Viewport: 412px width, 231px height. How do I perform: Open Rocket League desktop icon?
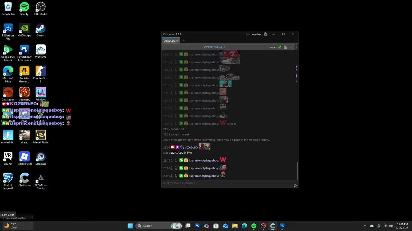(x=8, y=181)
